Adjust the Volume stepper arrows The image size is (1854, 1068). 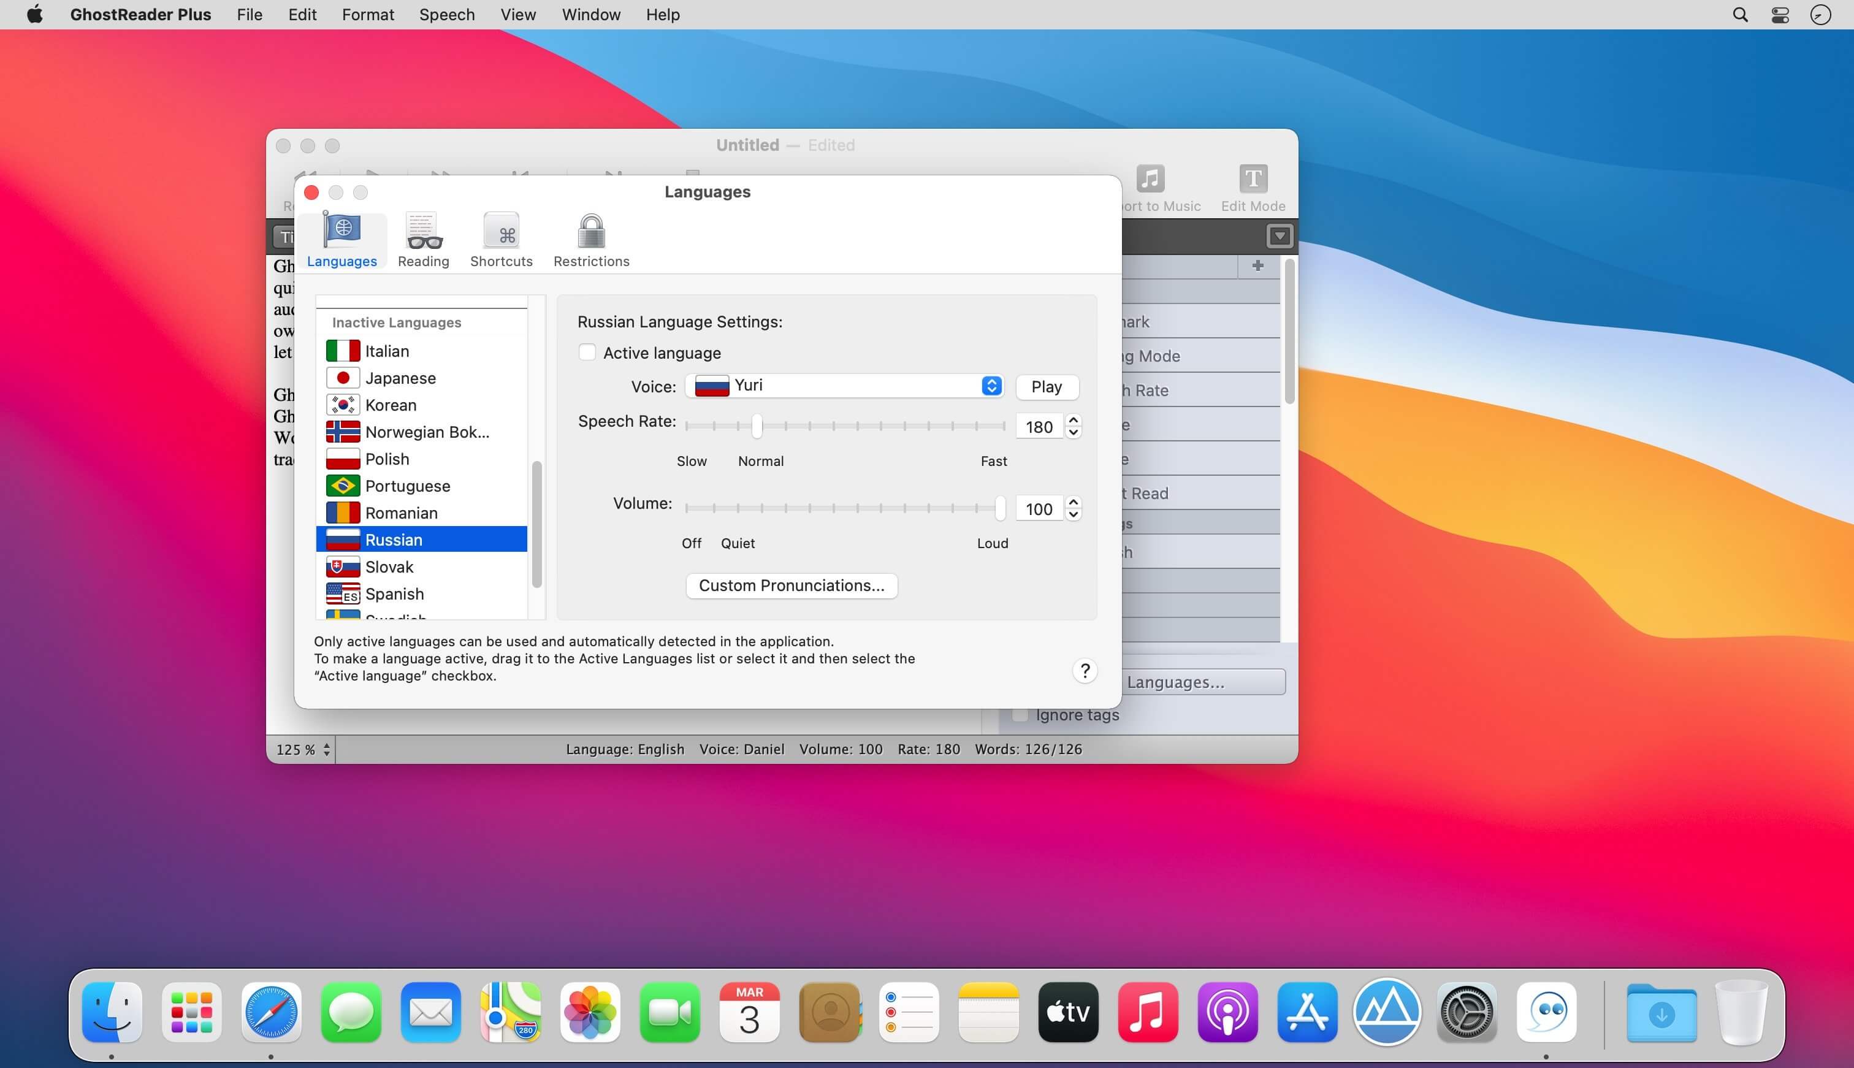pos(1073,508)
